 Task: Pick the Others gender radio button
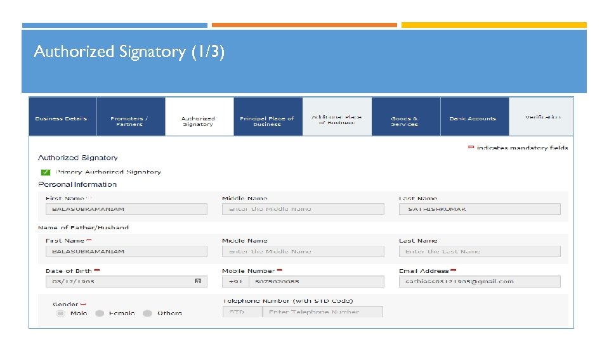click(147, 313)
